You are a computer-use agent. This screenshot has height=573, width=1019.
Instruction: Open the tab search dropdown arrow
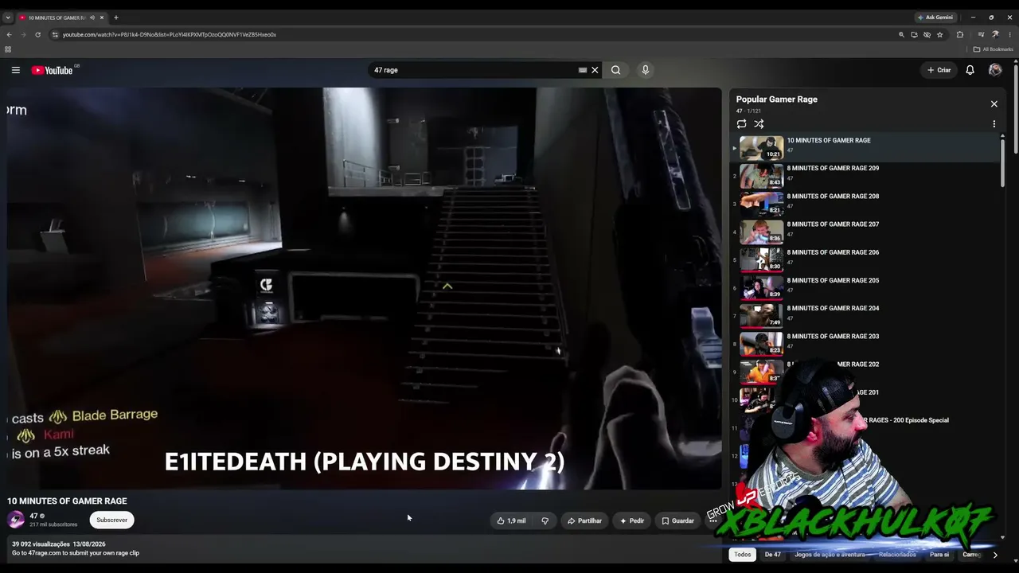8,18
